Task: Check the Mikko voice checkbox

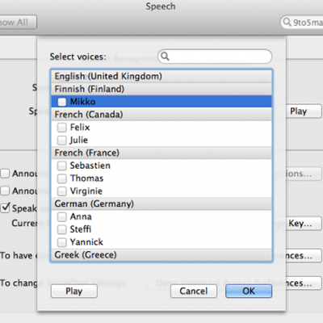Action: [61, 102]
